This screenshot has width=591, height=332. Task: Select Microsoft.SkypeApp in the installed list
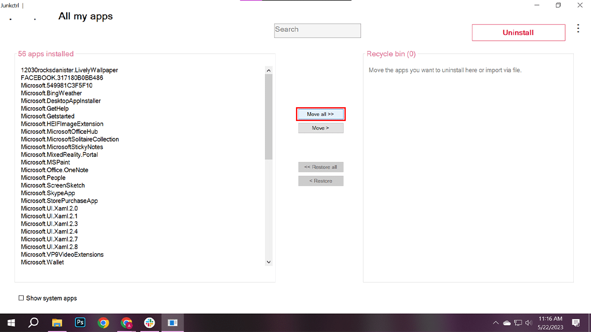click(48, 193)
